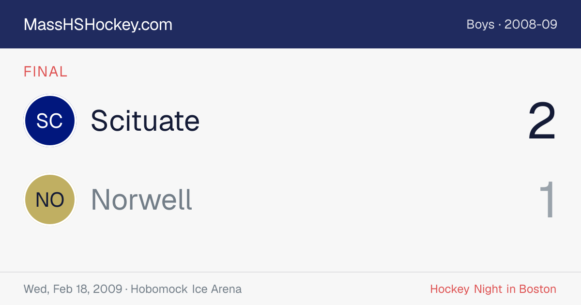Click the Wed, Feb 18, 2009 date
The height and width of the screenshot is (305, 581).
point(73,289)
